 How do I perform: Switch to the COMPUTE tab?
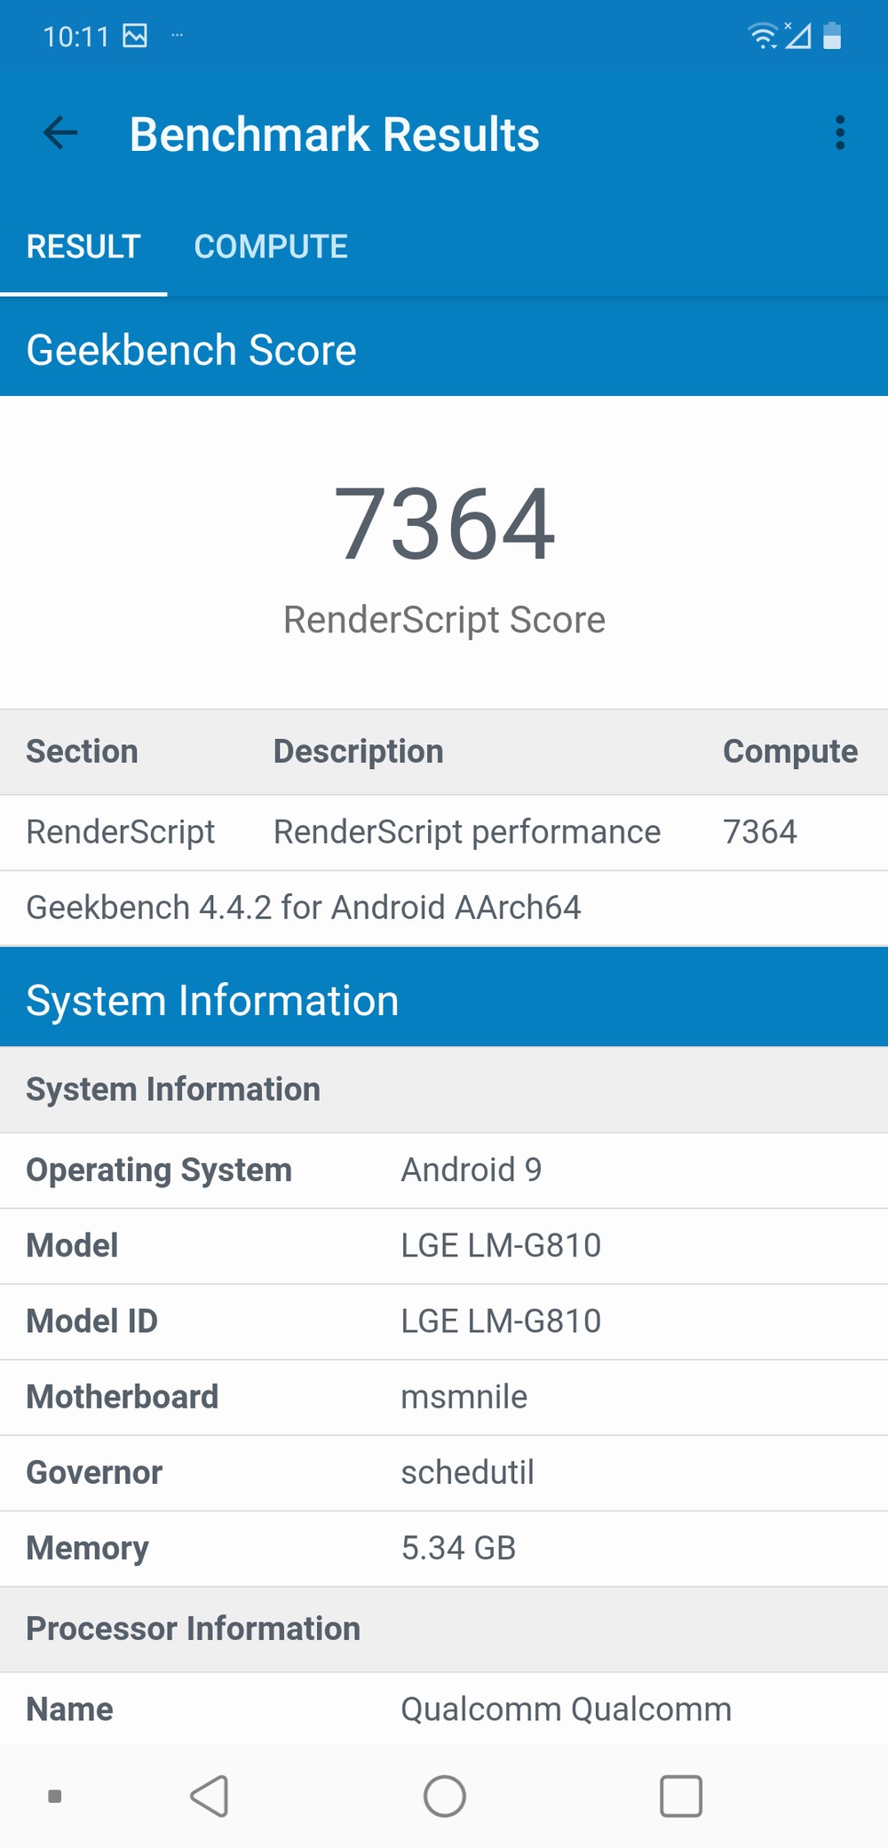pos(271,247)
